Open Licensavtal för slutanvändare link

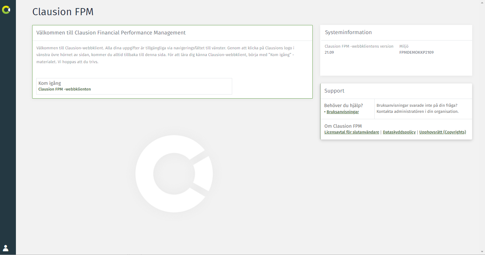352,132
